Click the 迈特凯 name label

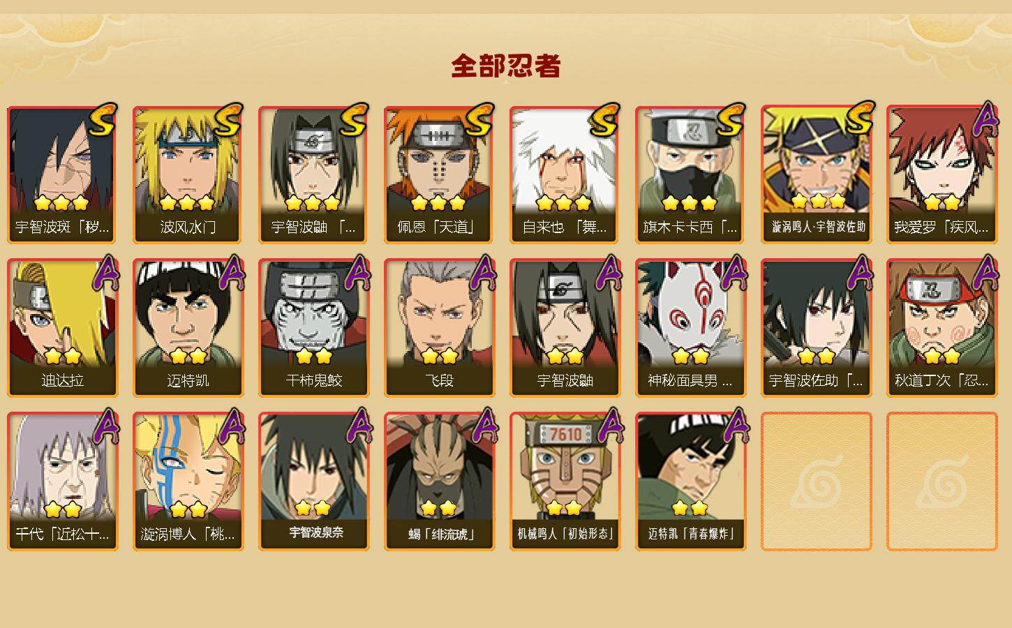pyautogui.click(x=188, y=381)
